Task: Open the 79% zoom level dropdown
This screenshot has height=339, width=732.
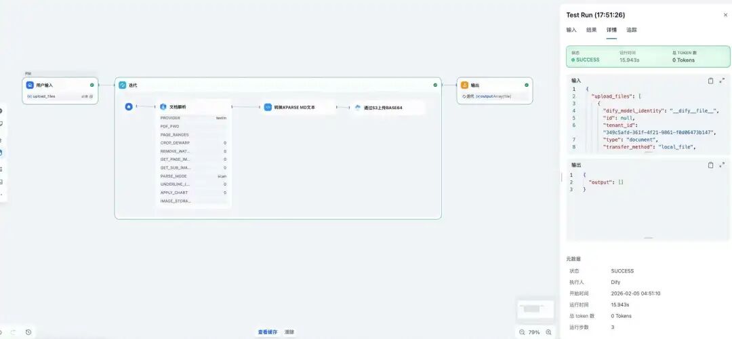Action: point(534,332)
